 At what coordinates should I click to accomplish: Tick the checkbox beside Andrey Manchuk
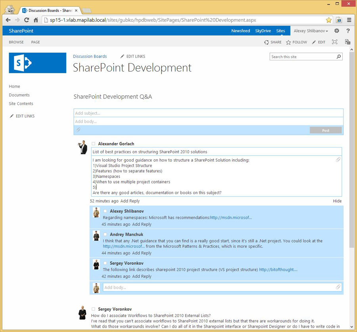[105, 234]
